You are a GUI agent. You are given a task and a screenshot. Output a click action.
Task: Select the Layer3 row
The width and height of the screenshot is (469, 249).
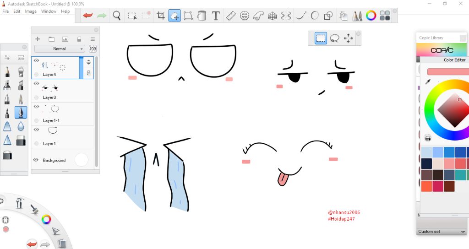pyautogui.click(x=62, y=91)
